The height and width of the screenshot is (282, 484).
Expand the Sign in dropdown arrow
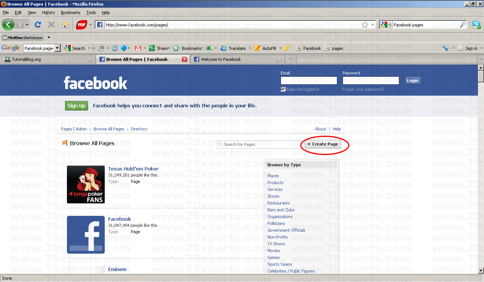coord(481,48)
